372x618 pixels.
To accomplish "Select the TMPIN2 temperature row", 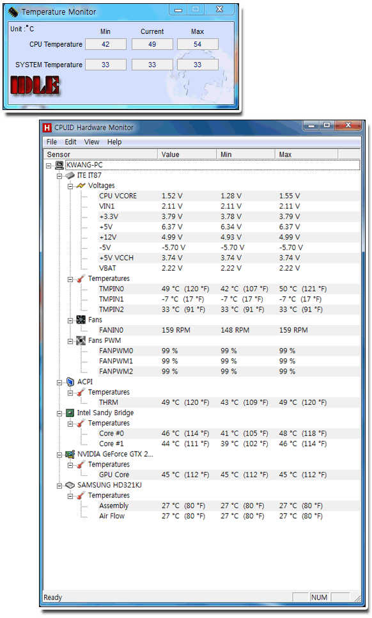I will (x=229, y=310).
